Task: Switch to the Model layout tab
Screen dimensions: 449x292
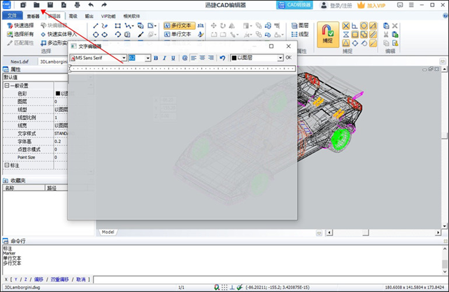Action: pos(108,232)
